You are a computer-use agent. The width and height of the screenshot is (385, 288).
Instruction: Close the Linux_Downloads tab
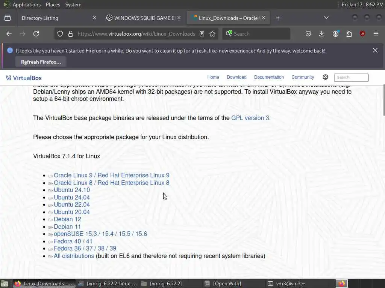tap(264, 18)
